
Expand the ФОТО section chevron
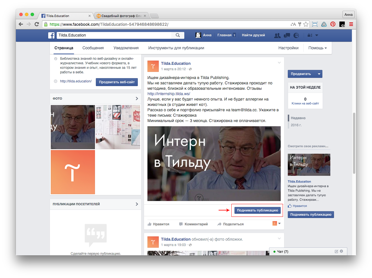(x=137, y=99)
